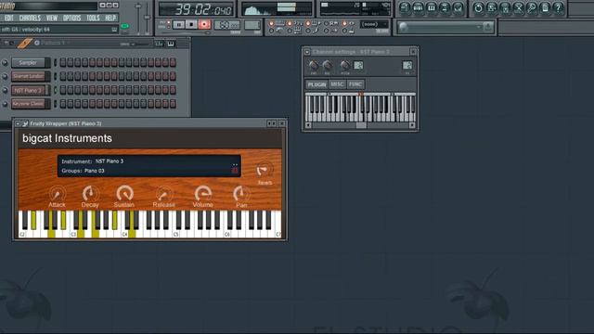Viewport: 594px width, 334px height.
Task: Mute the Sampler channel LED
Action: click(x=5, y=63)
